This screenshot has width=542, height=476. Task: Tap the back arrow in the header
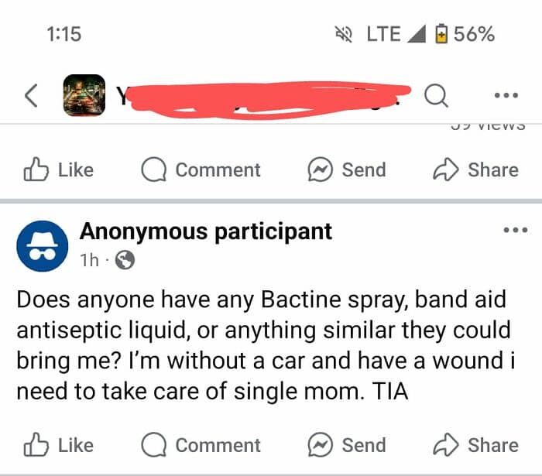coord(31,95)
